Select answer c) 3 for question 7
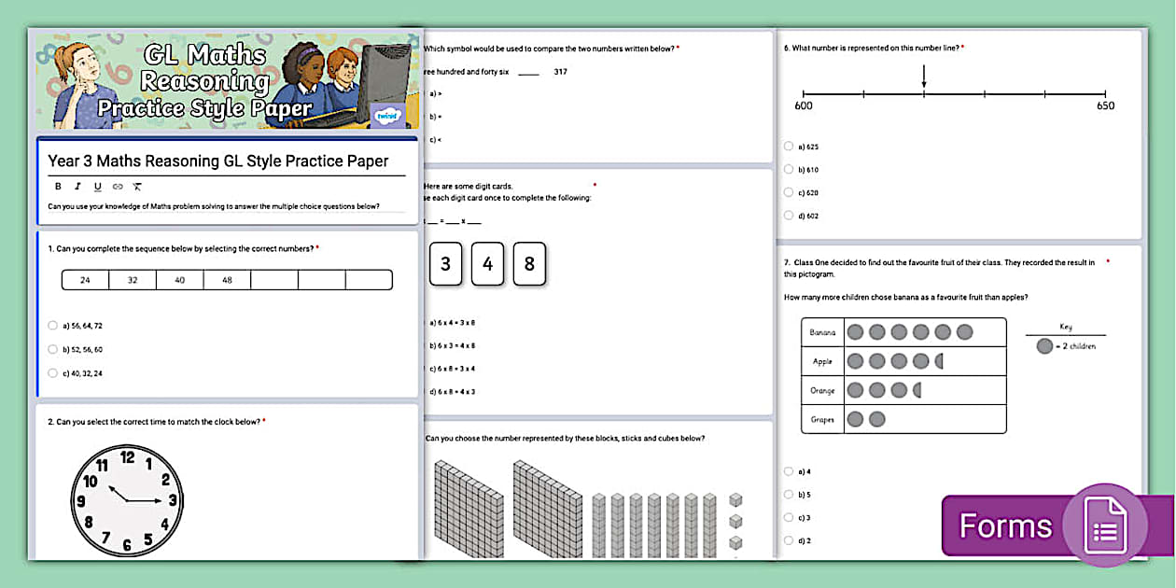 pos(789,517)
